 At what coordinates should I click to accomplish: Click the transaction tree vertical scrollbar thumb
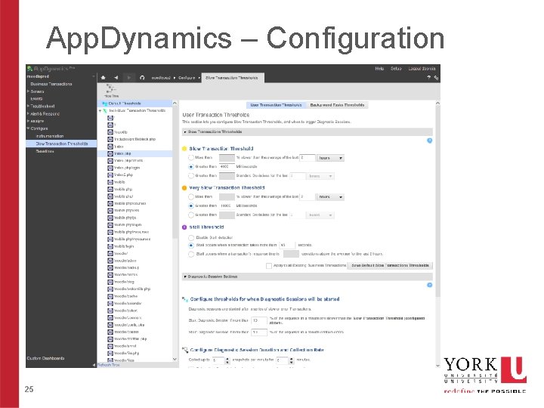click(175, 172)
